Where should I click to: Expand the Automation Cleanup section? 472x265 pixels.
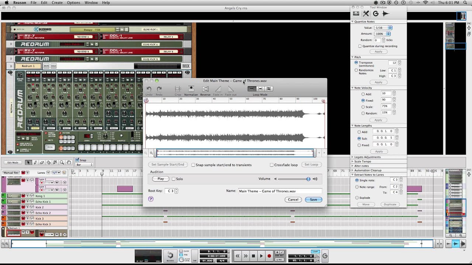pyautogui.click(x=353, y=170)
